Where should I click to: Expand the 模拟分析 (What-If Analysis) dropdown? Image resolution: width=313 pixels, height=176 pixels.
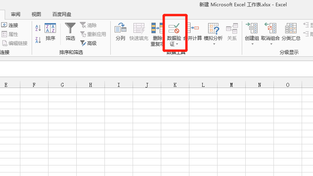click(214, 44)
